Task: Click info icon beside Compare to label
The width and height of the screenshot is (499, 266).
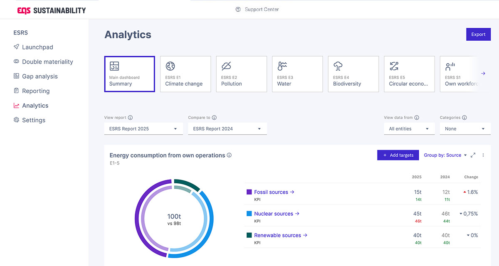Action: [214, 118]
